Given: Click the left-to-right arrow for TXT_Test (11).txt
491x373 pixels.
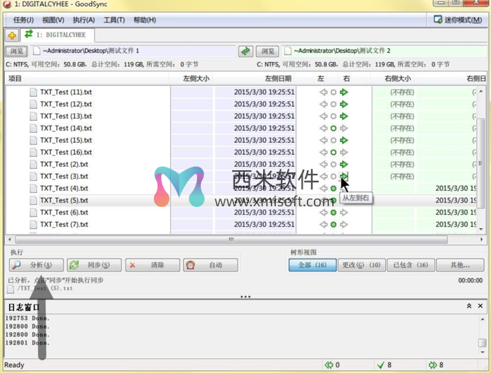Looking at the screenshot, I should coord(344,92).
